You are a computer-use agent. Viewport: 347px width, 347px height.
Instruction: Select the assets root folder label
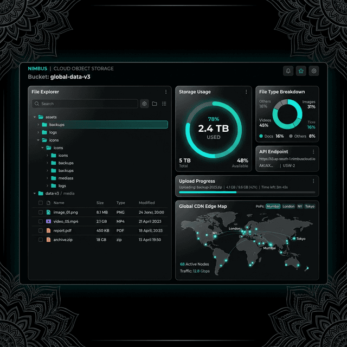[x=51, y=117]
